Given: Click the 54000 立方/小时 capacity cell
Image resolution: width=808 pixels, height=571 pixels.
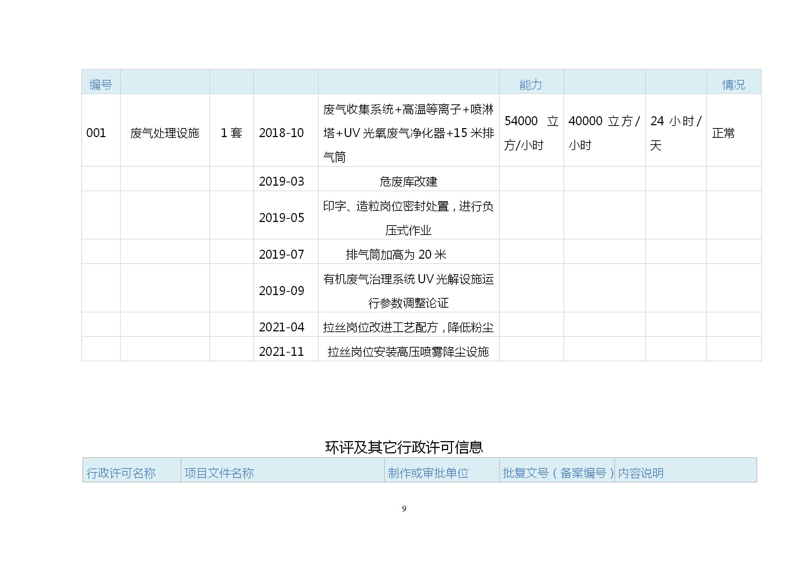Looking at the screenshot, I should (x=531, y=133).
